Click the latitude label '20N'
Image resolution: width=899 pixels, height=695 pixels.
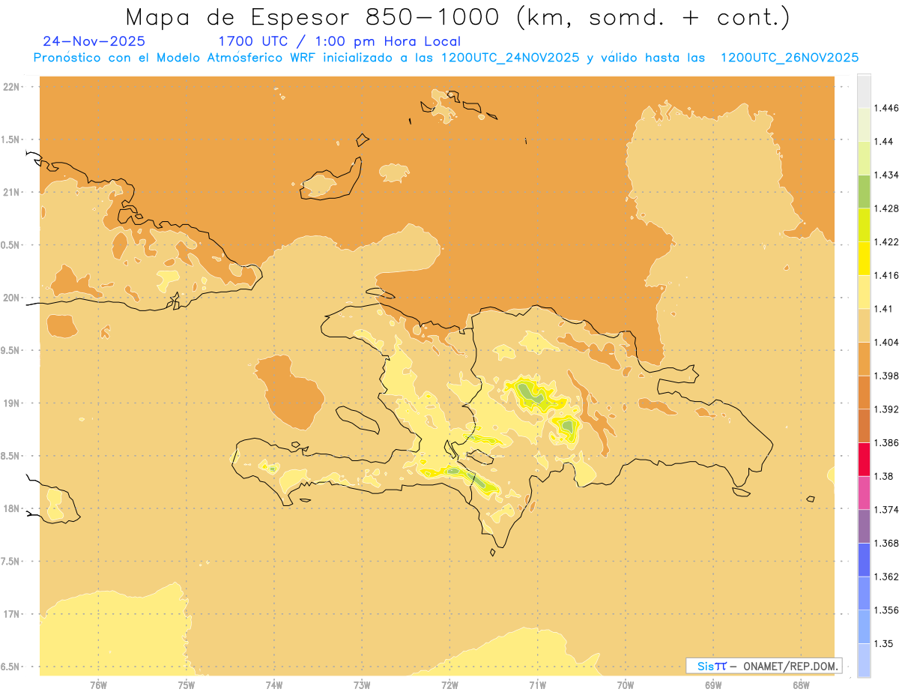click(12, 298)
